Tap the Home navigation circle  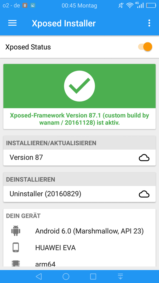click(66, 276)
